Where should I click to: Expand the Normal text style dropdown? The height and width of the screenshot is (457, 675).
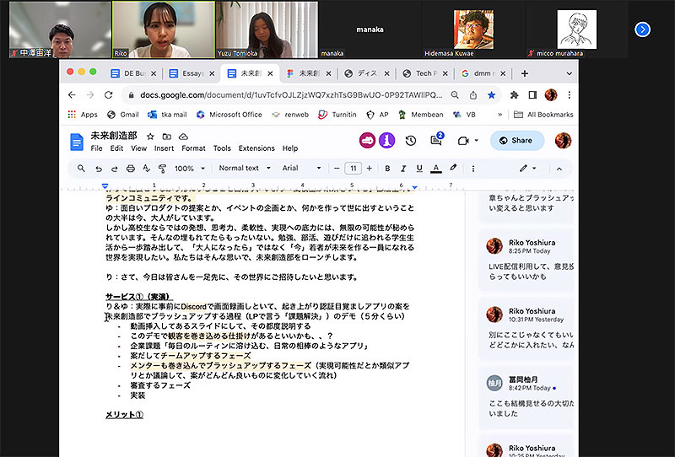tap(243, 169)
